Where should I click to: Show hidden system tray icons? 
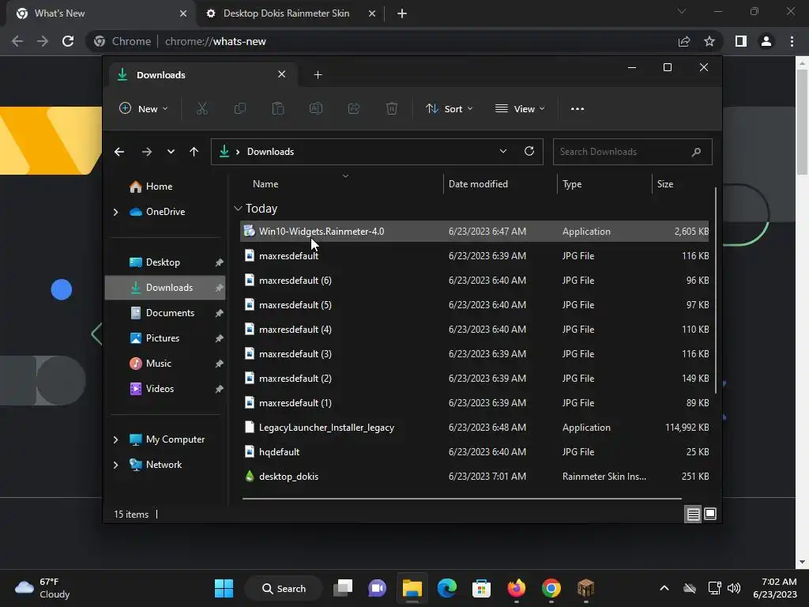click(x=664, y=588)
